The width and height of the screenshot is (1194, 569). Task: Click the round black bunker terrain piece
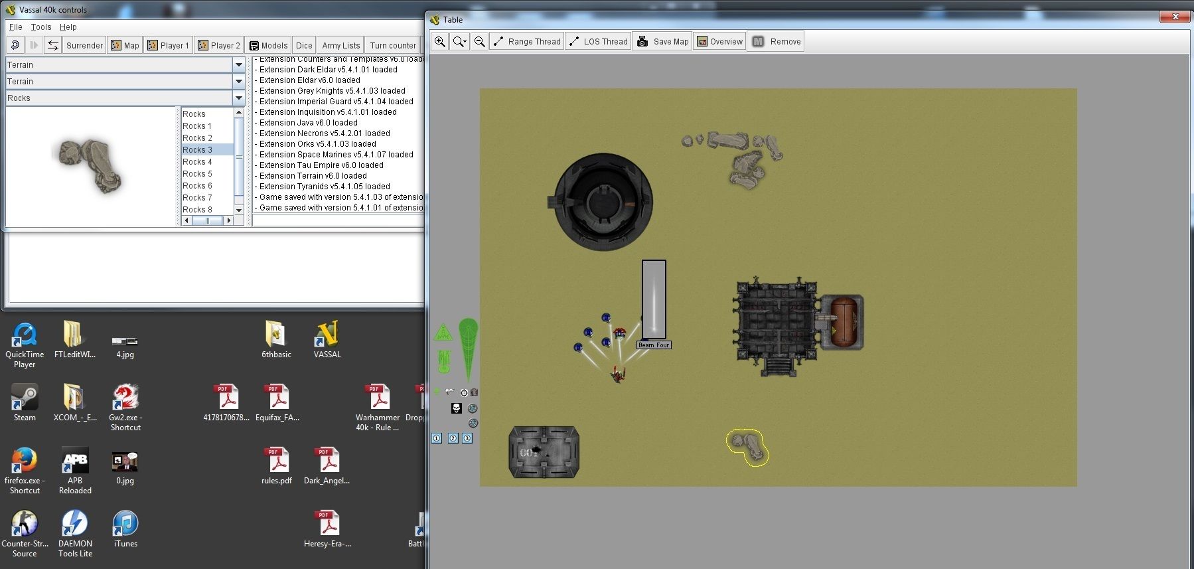coord(603,202)
